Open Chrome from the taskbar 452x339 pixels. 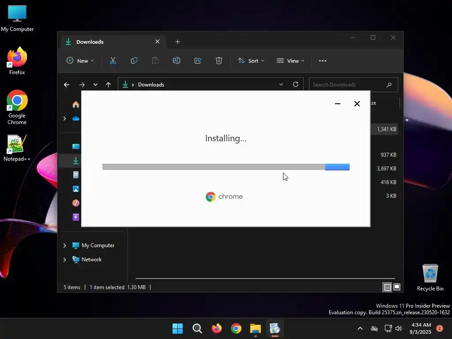pos(236,328)
